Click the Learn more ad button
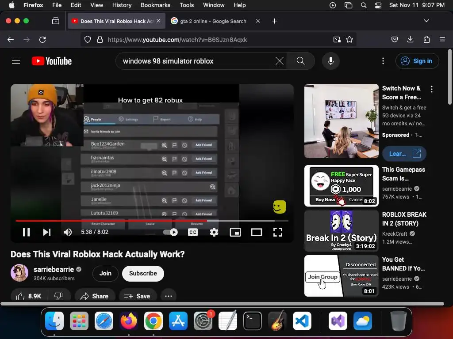This screenshot has width=453, height=339. coord(404,154)
